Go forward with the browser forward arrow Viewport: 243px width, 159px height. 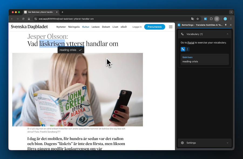coord(18,19)
